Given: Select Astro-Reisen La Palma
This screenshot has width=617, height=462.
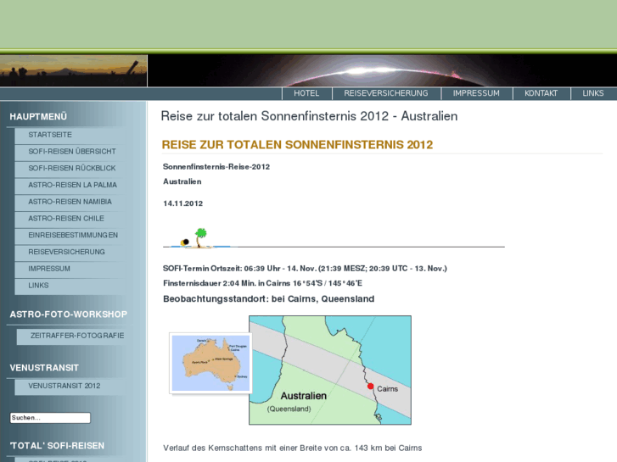Looking at the screenshot, I should coord(72,185).
